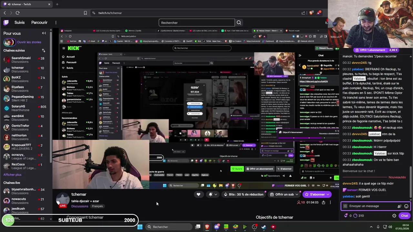Open Elyafass channel in sidebar

(25, 89)
